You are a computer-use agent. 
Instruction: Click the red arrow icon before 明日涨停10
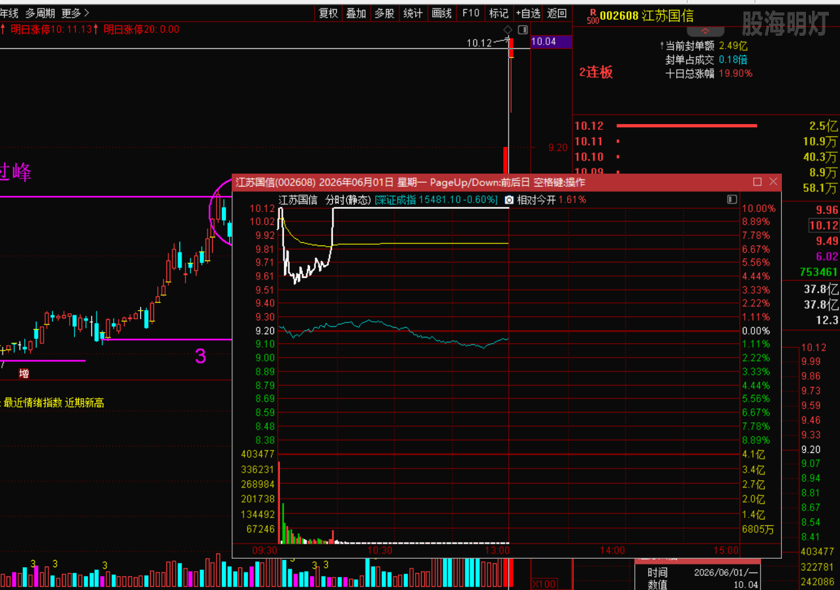(3, 29)
